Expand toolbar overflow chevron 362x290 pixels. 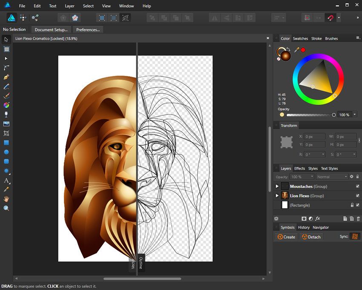click(x=358, y=18)
